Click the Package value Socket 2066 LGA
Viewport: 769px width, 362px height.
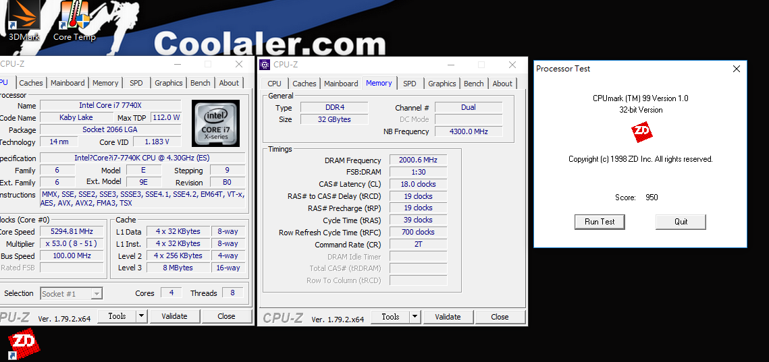click(x=111, y=129)
